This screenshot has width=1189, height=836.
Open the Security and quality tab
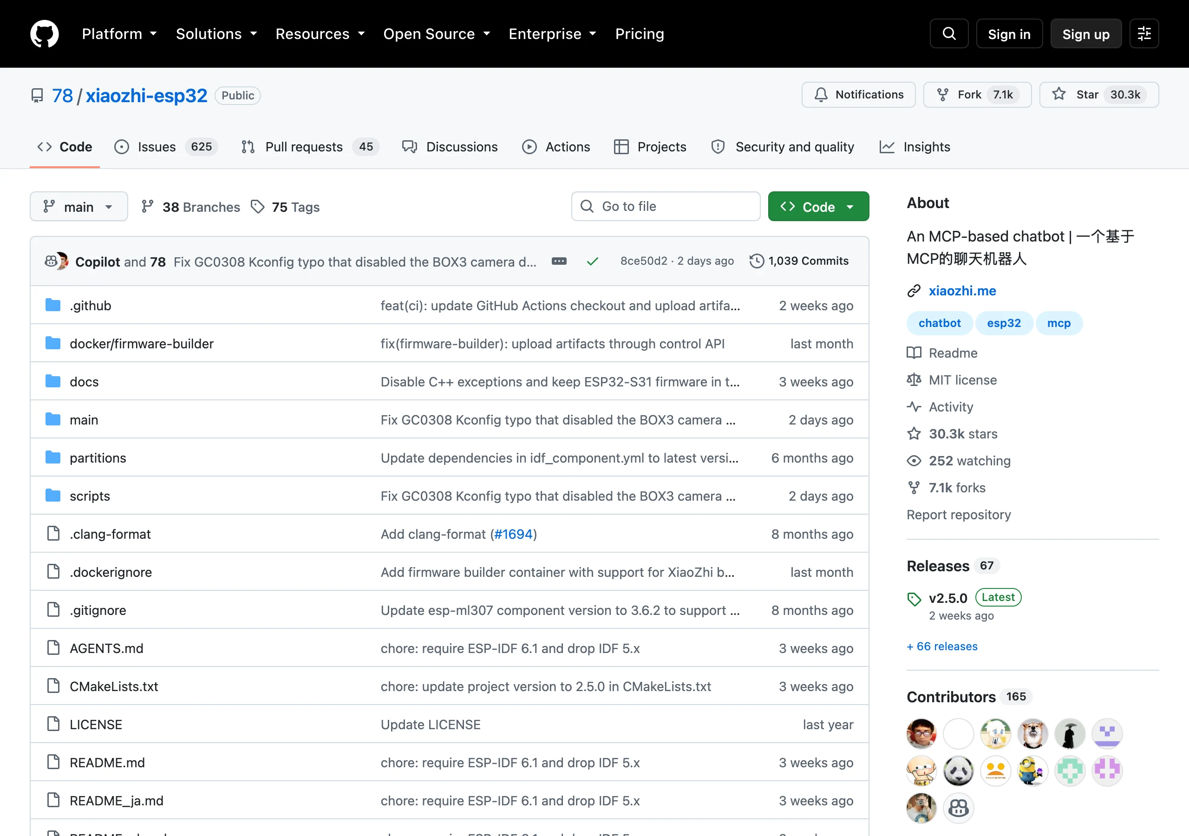pos(783,147)
